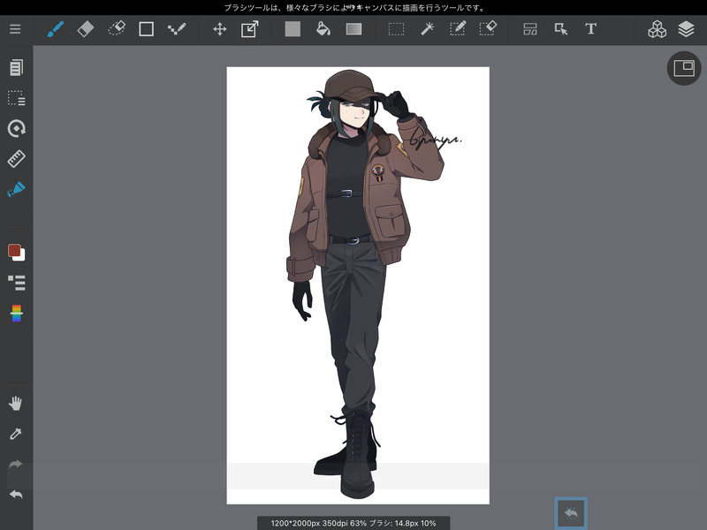
Task: Click the foreground color swatch
Action: point(14,250)
